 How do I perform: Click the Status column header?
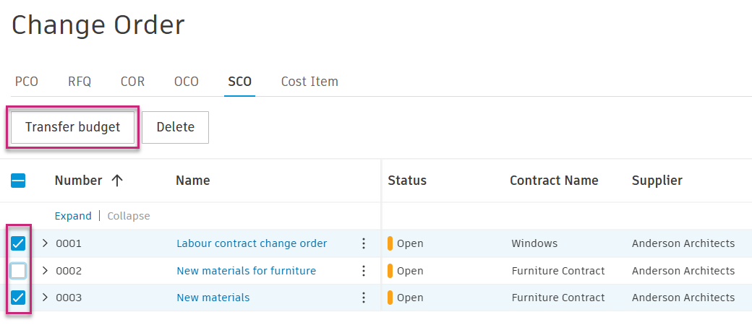pyautogui.click(x=407, y=181)
